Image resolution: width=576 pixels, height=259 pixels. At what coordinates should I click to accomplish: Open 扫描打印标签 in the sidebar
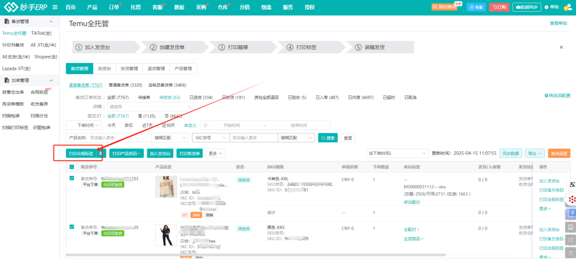(x=15, y=127)
